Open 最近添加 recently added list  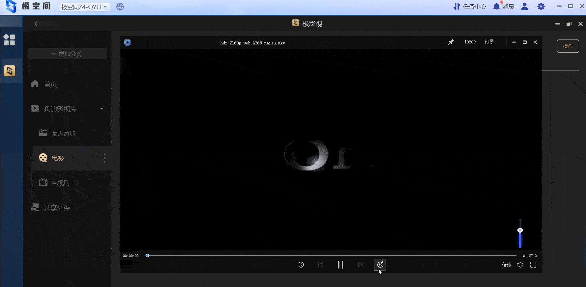point(63,134)
